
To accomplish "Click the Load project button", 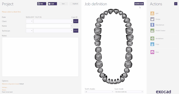I will [x=52, y=4].
